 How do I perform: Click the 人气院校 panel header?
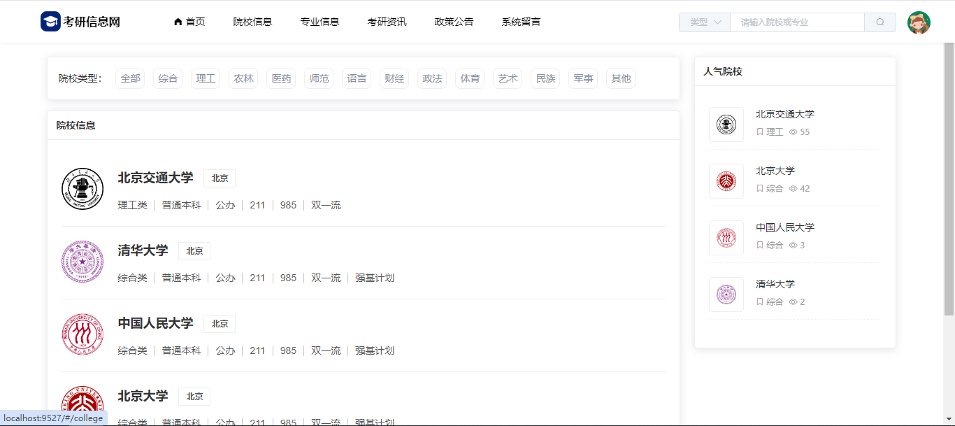tap(795, 71)
